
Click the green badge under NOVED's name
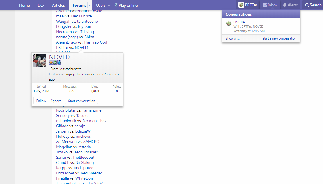(x=55, y=62)
